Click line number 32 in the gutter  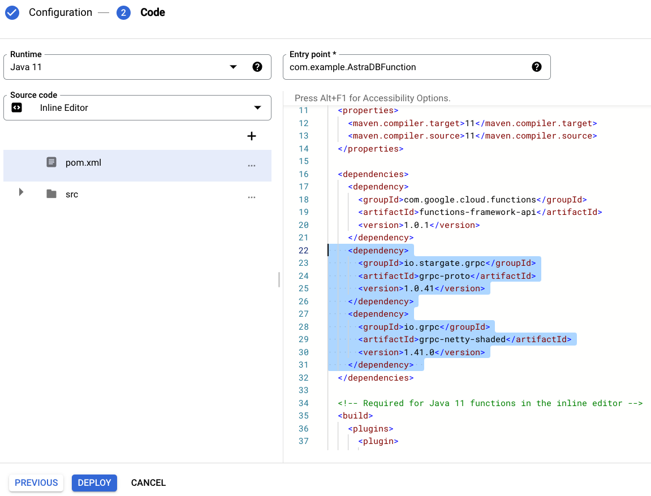tap(304, 378)
